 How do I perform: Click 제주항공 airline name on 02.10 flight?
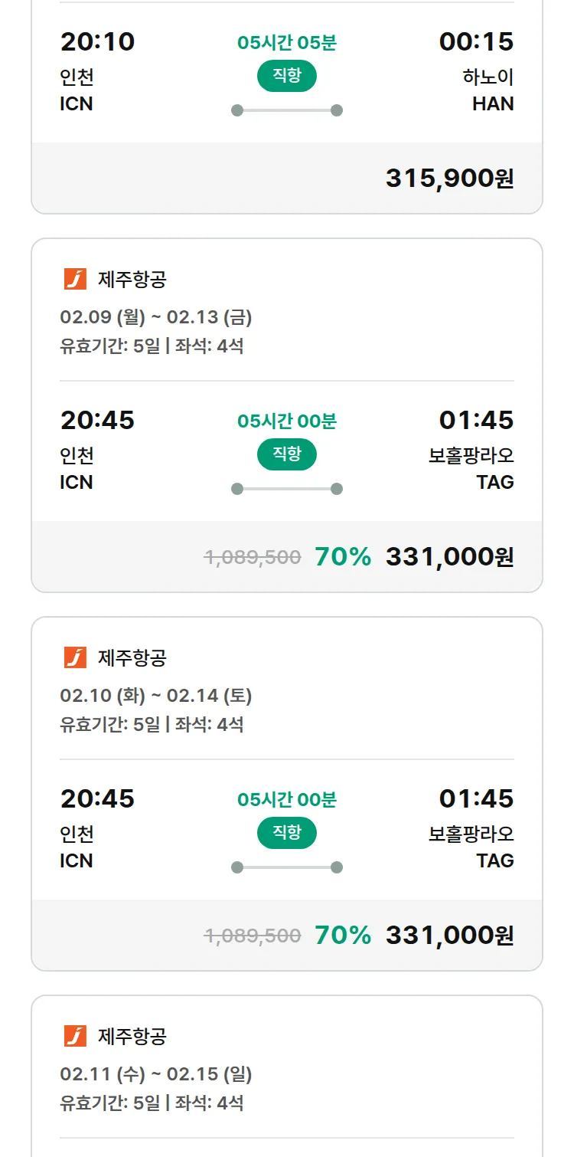click(x=132, y=658)
